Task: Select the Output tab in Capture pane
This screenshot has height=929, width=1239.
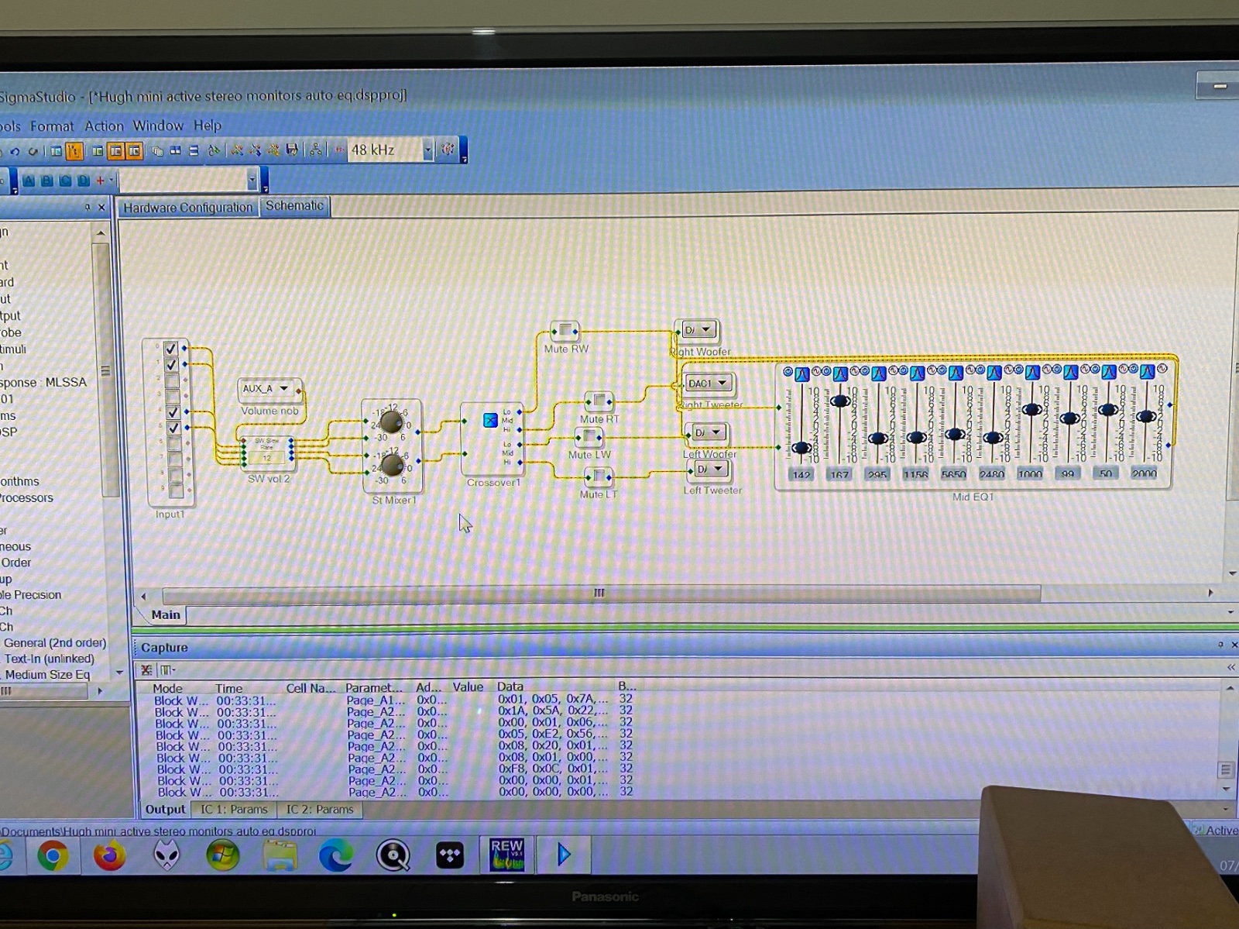Action: coord(165,809)
